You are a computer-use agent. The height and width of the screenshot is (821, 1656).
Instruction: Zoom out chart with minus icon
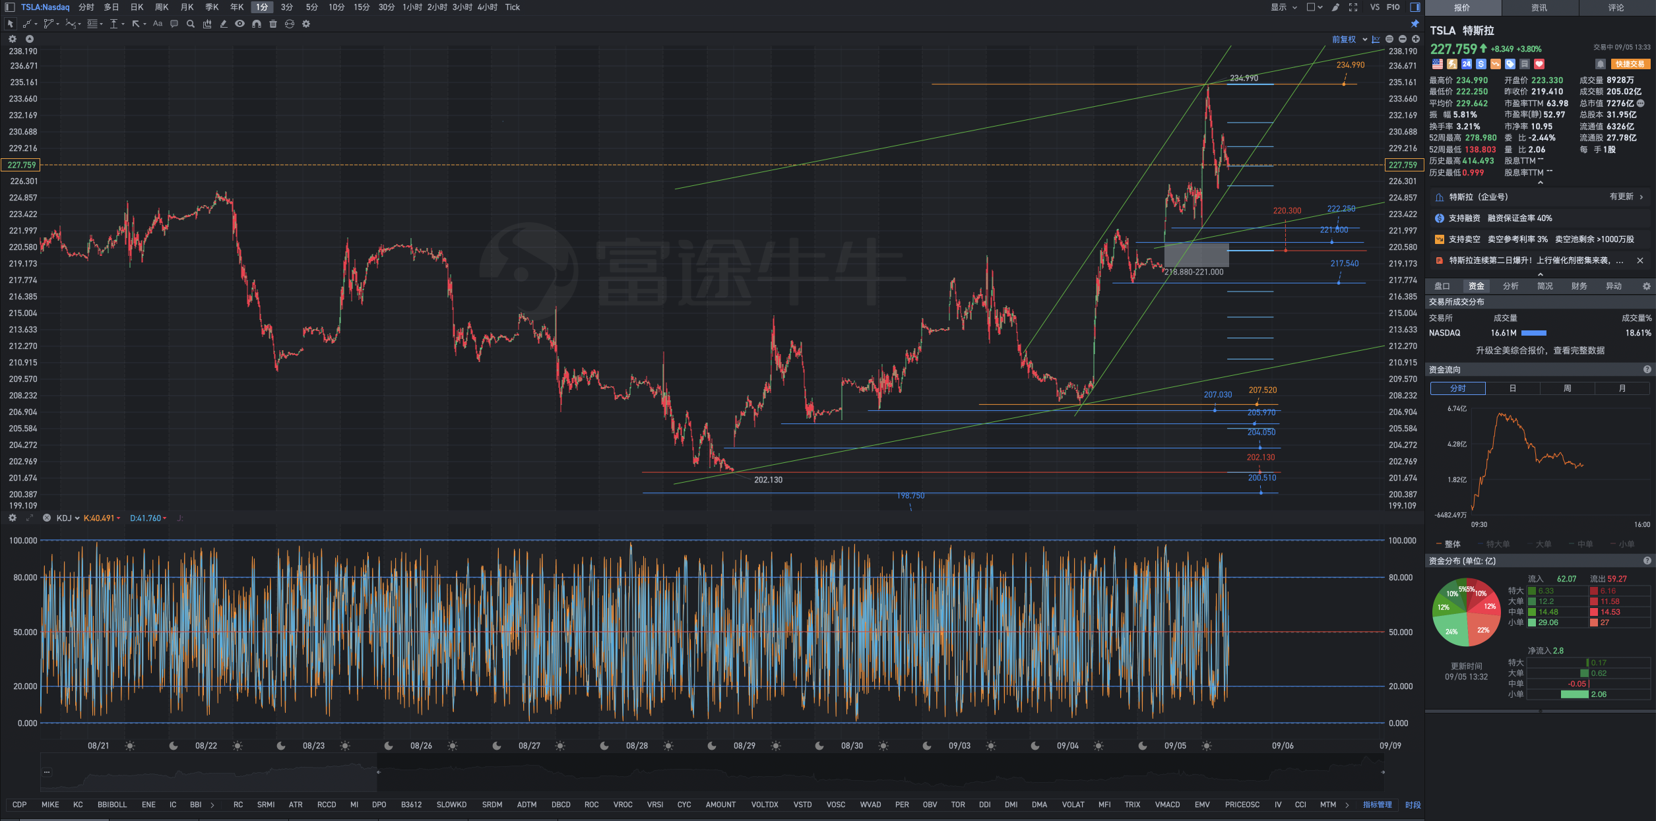pyautogui.click(x=1403, y=40)
